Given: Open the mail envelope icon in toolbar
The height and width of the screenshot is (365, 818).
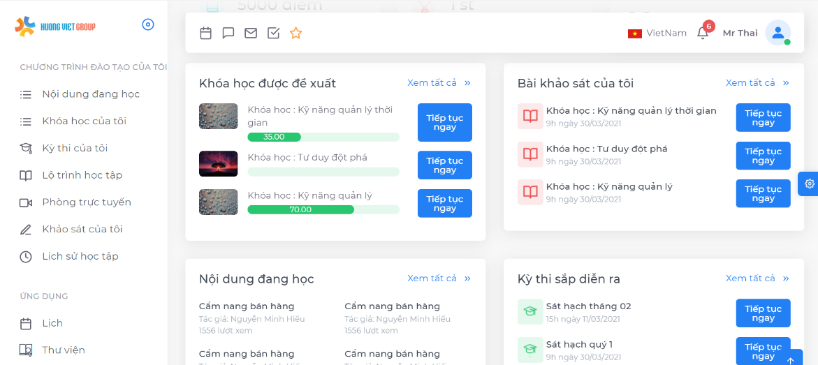Looking at the screenshot, I should (x=251, y=33).
